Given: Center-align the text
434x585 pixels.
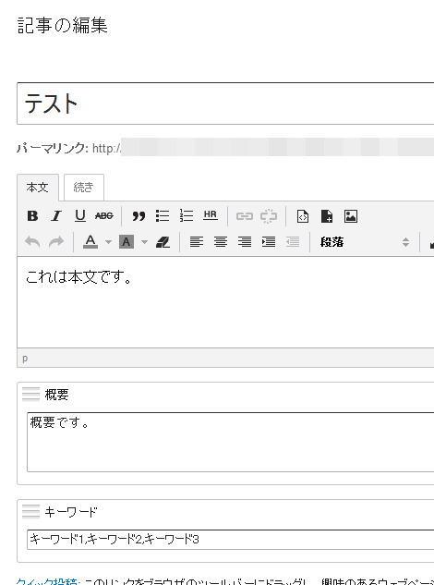Looking at the screenshot, I should pos(221,242).
